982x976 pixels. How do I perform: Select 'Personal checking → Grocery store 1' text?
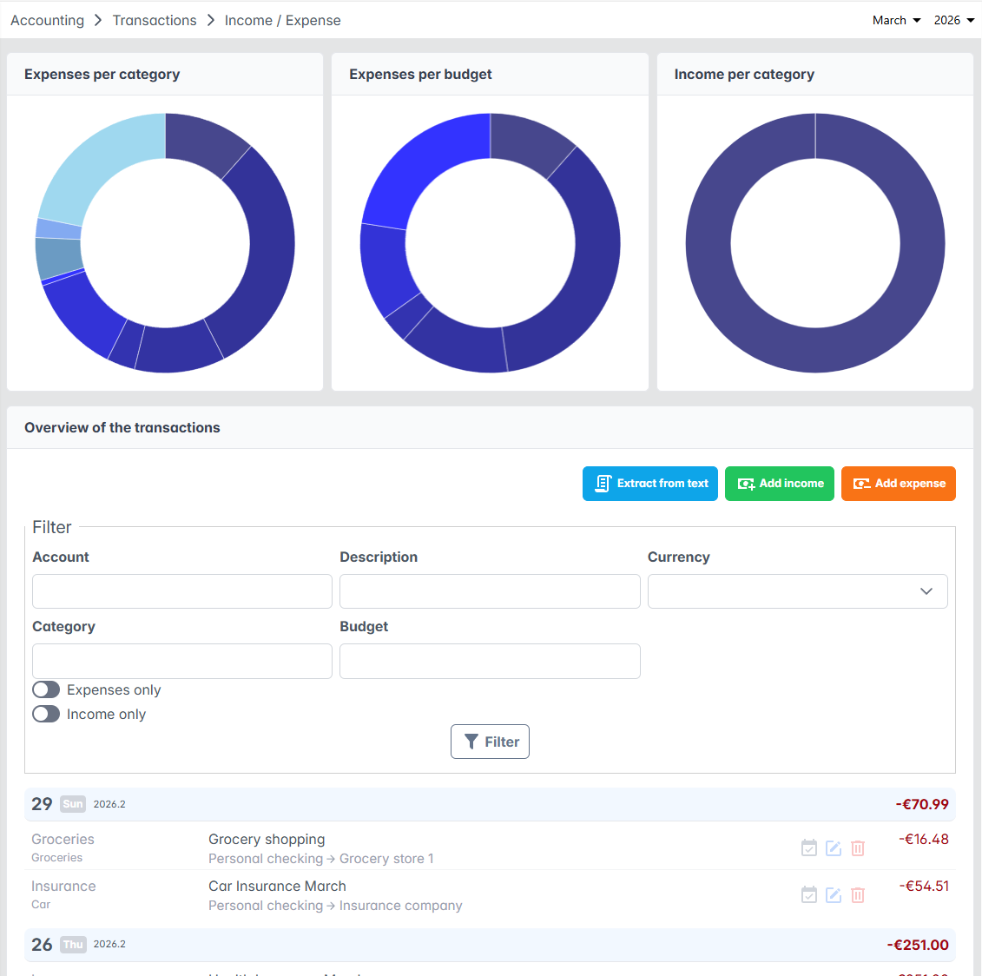pyautogui.click(x=321, y=859)
